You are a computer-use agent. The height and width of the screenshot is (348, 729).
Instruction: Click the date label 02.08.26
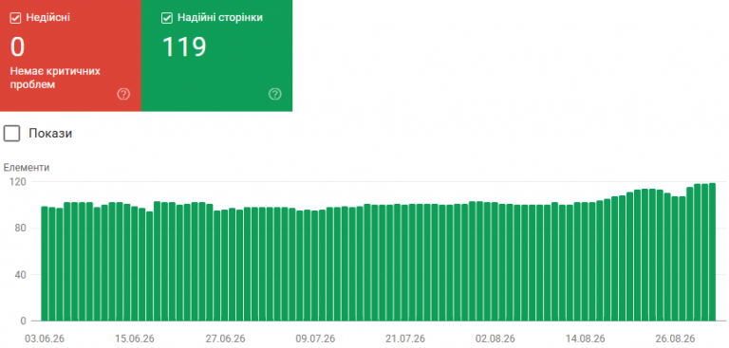pos(495,339)
